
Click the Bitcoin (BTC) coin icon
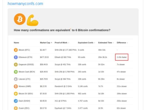tap(16, 50)
